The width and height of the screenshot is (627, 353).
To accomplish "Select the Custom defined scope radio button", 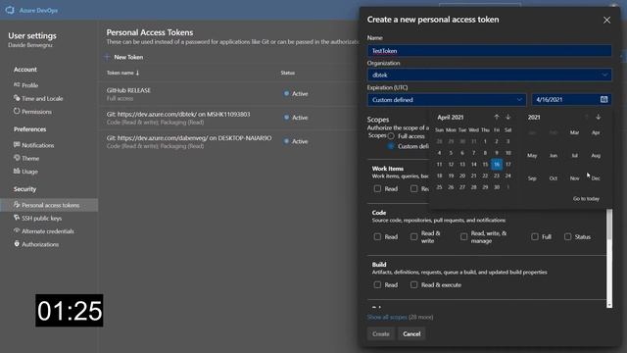I will coord(391,146).
